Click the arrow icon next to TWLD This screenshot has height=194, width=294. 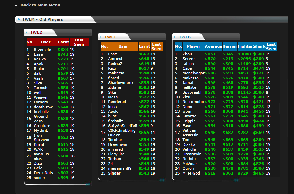point(27,33)
